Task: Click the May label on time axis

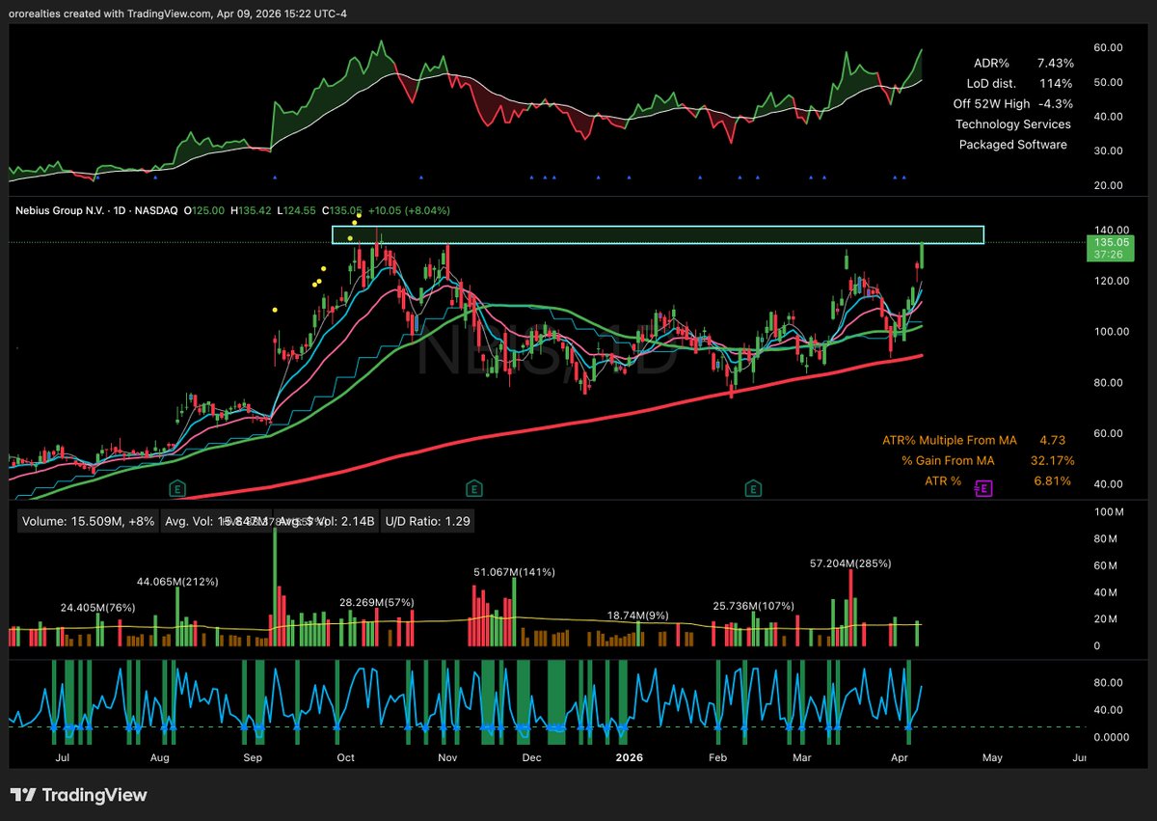Action: (993, 758)
